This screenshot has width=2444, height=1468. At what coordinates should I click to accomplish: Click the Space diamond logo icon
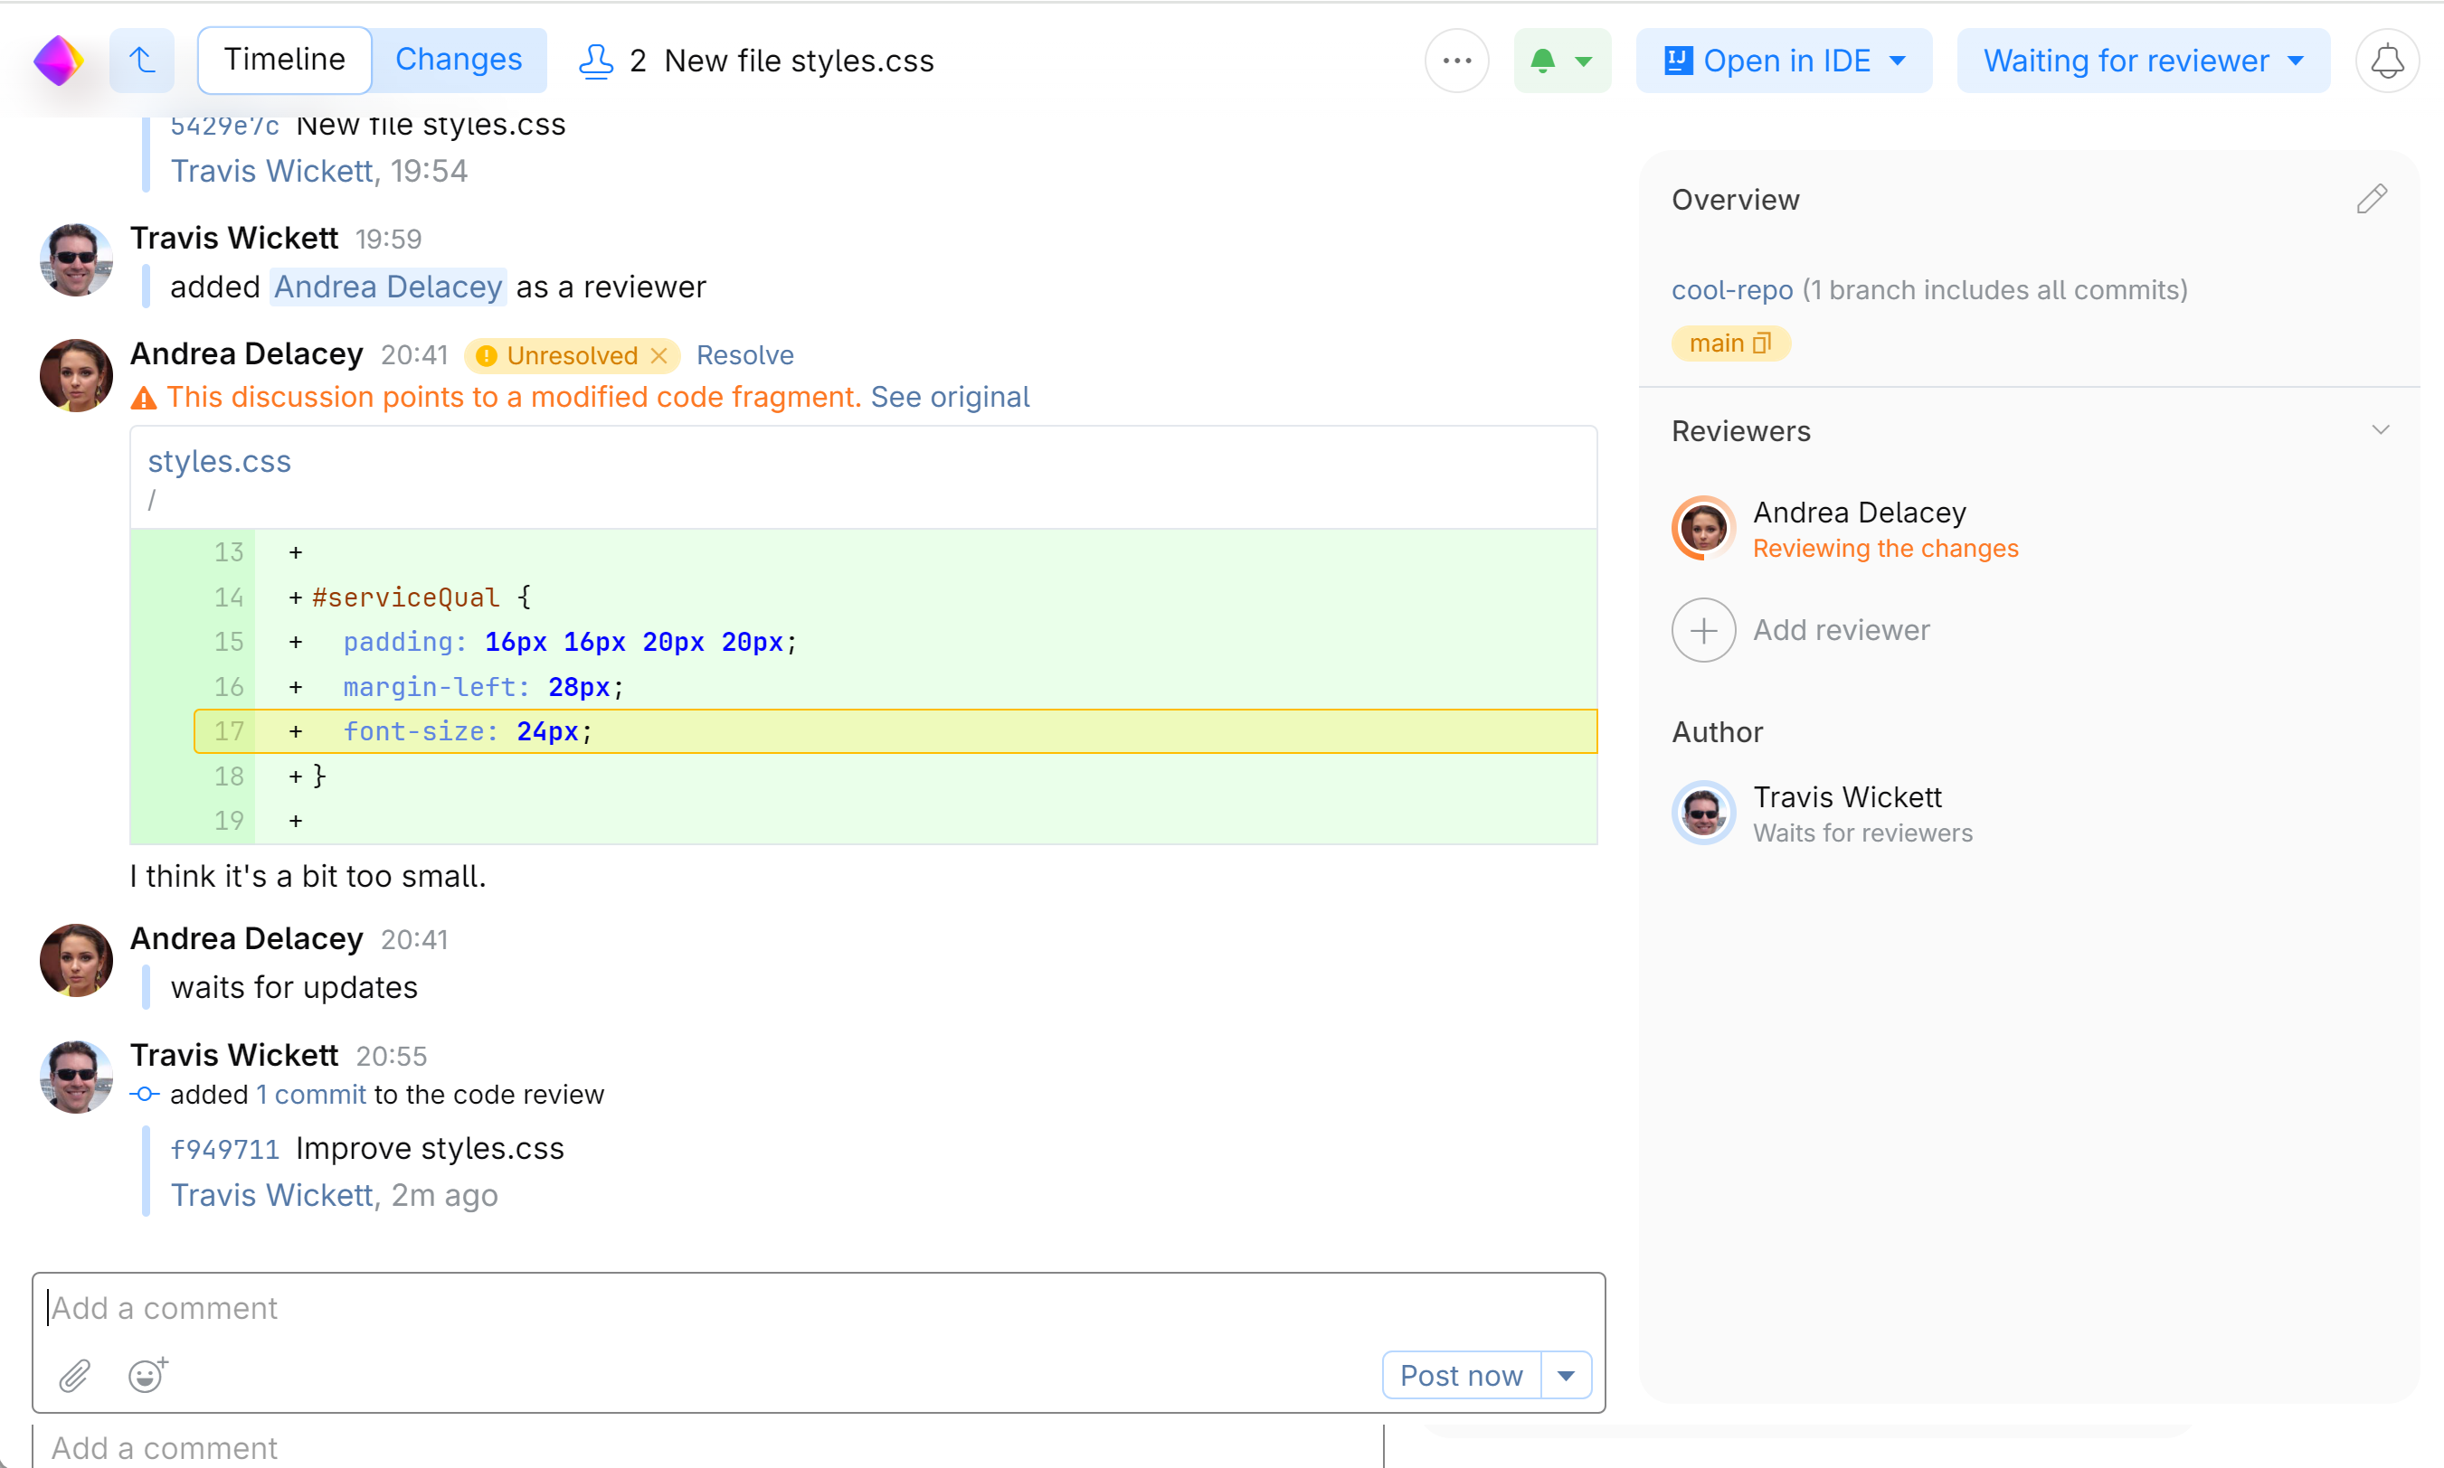(59, 61)
